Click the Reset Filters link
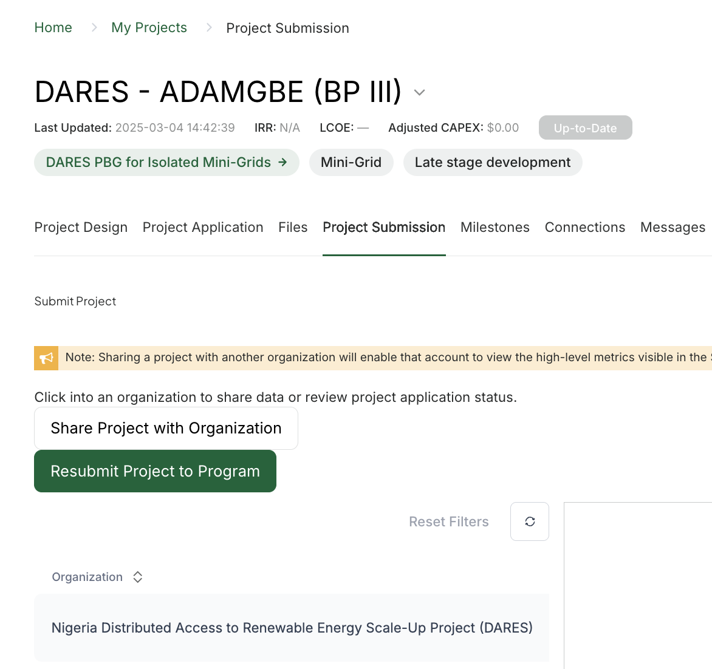This screenshot has width=712, height=669. click(x=448, y=521)
